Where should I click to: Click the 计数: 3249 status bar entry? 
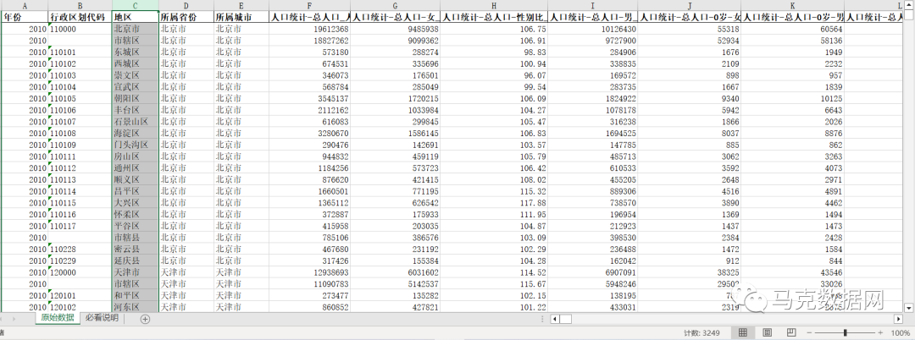click(701, 333)
